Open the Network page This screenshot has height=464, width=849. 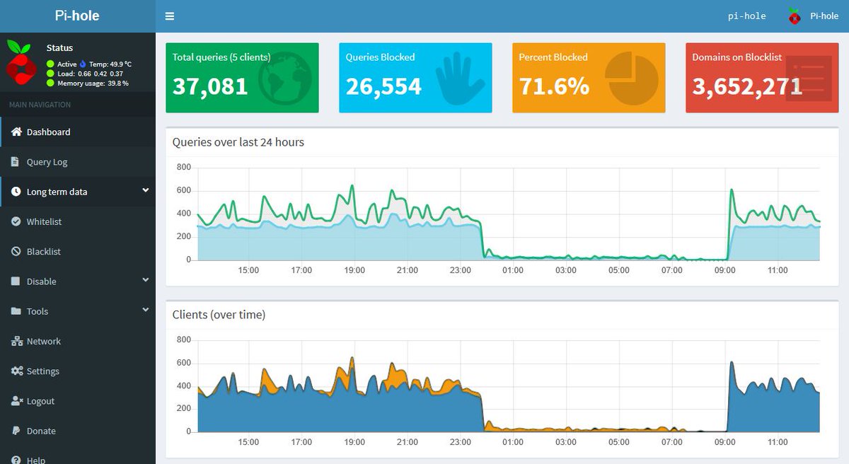[78, 341]
